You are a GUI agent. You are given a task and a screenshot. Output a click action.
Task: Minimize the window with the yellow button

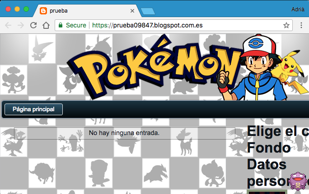pos(17,9)
